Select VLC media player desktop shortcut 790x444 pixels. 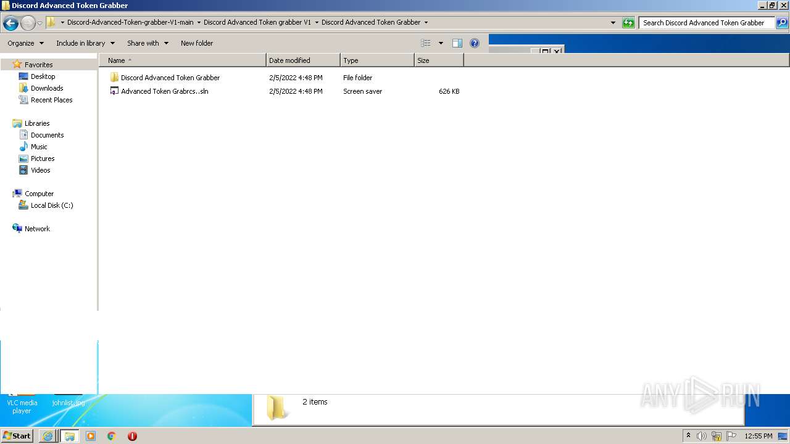(x=22, y=406)
